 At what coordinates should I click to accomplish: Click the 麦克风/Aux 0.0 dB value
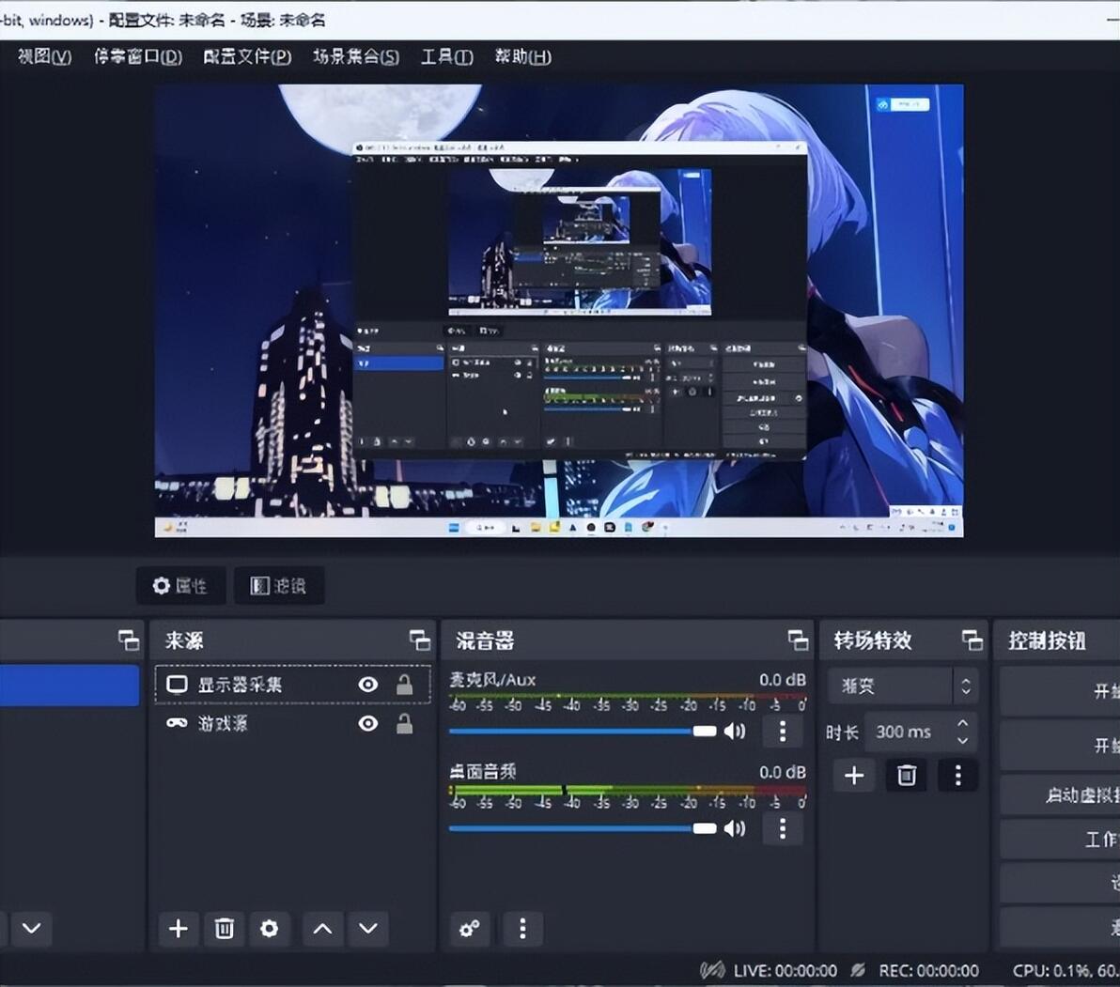(782, 679)
